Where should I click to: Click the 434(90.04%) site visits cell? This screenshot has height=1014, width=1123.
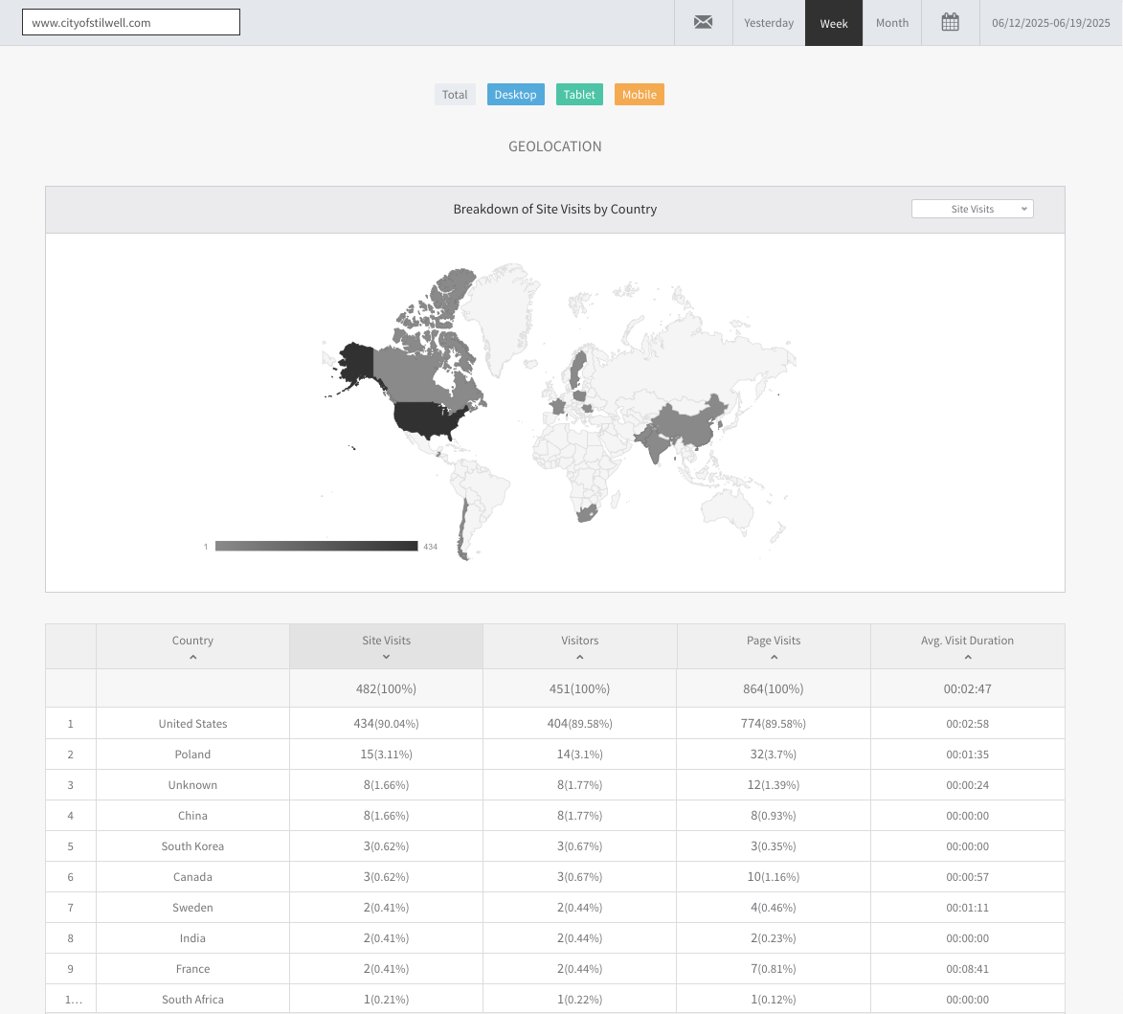point(386,723)
